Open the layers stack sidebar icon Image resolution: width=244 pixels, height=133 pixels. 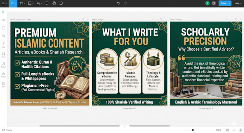click(4, 75)
